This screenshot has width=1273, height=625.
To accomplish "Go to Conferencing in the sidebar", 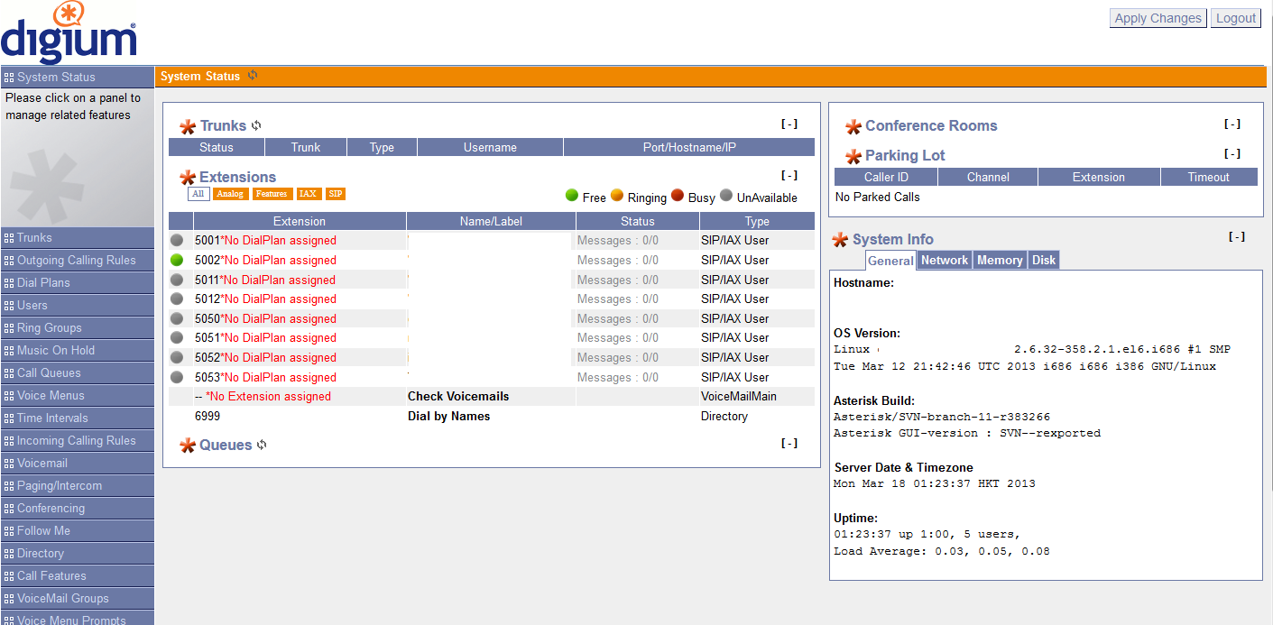I will (77, 509).
